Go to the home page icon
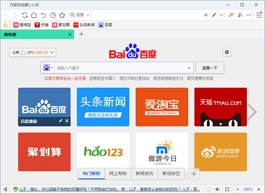The width and height of the screenshot is (265, 194). point(34,15)
